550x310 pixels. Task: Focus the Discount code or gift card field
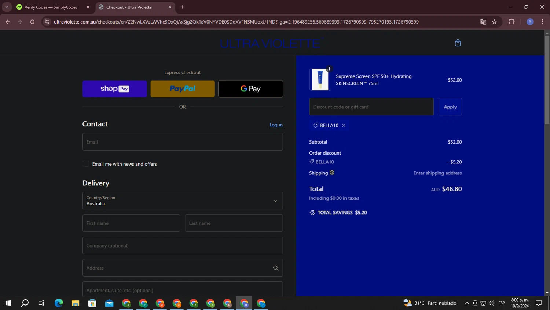(x=371, y=107)
